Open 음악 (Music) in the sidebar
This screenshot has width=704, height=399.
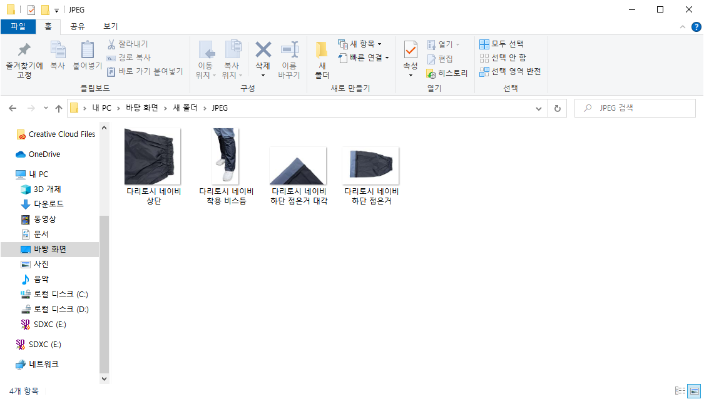pos(35,279)
